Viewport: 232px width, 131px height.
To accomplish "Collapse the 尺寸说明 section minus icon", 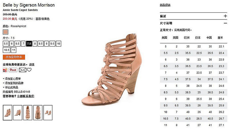I will tap(225, 23).
